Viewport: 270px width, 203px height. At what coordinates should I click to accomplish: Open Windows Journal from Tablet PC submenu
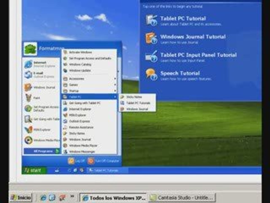pyautogui.click(x=138, y=109)
